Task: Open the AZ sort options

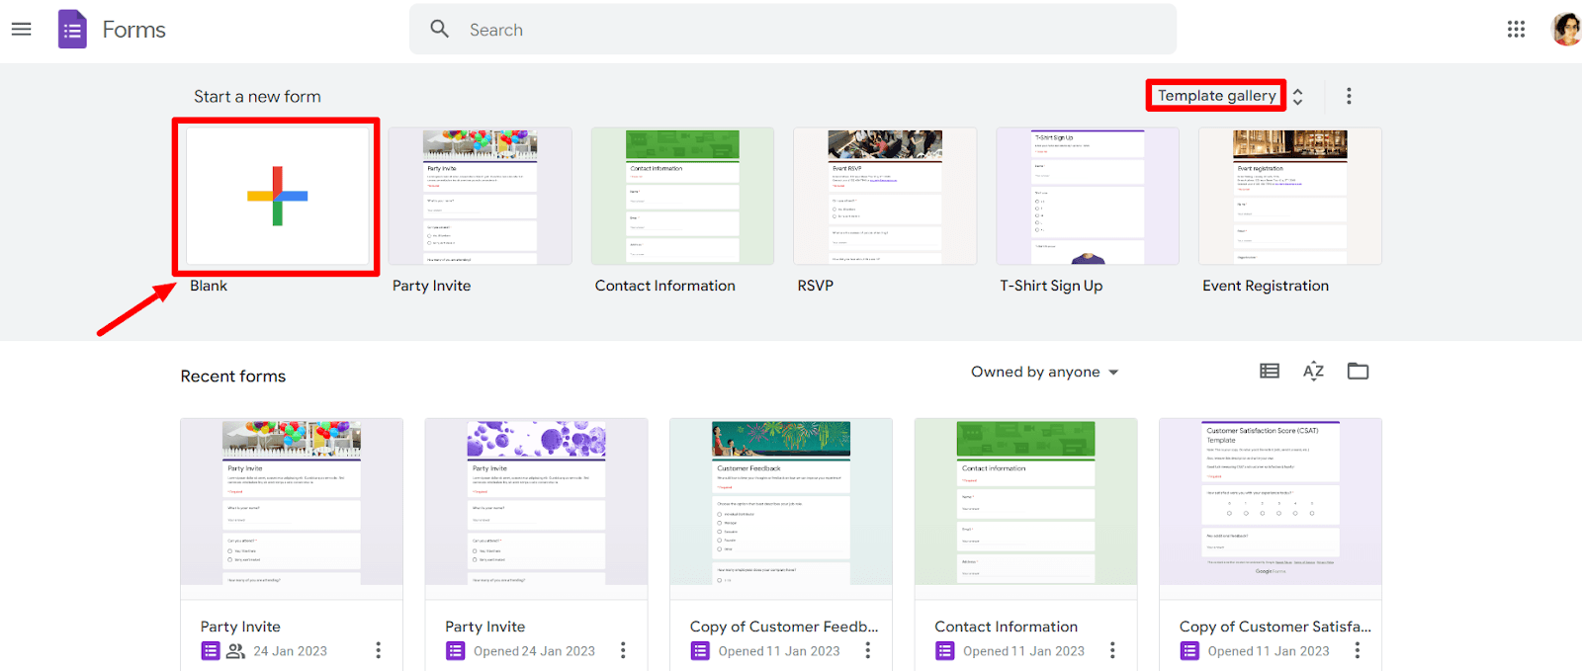Action: pos(1313,372)
